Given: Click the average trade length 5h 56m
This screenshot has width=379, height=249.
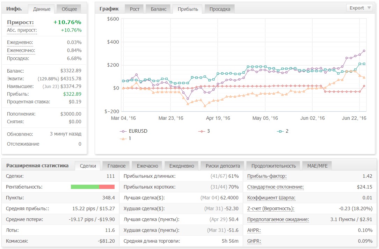Looking at the screenshot, I should (230, 241).
